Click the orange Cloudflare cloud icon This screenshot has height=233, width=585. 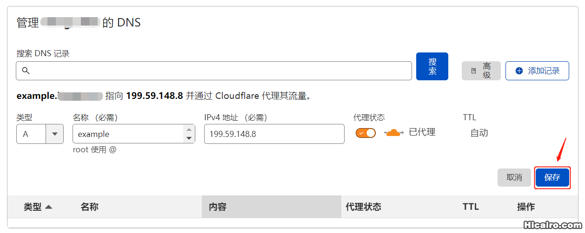coord(394,133)
